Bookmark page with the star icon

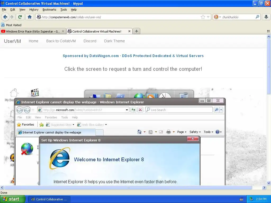[x=203, y=17]
